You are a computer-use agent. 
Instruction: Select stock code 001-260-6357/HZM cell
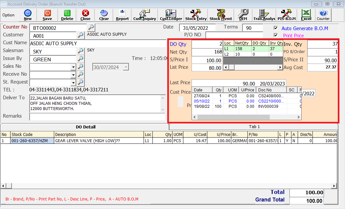[32, 141]
